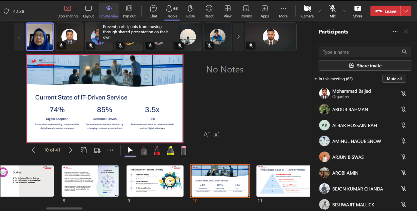Toggle the Camera on
The height and width of the screenshot is (211, 417).
pyautogui.click(x=307, y=11)
